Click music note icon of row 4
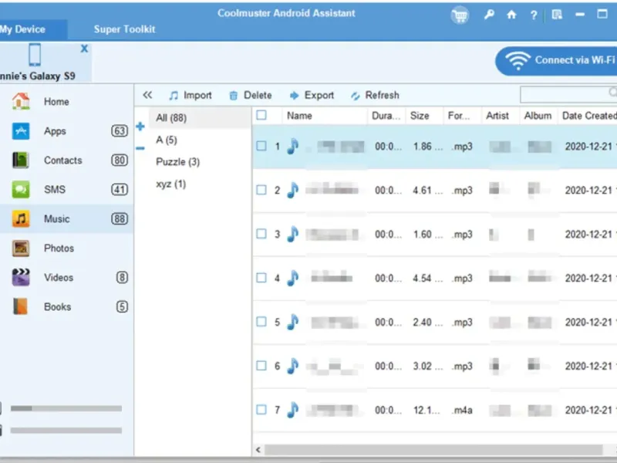 click(x=292, y=279)
